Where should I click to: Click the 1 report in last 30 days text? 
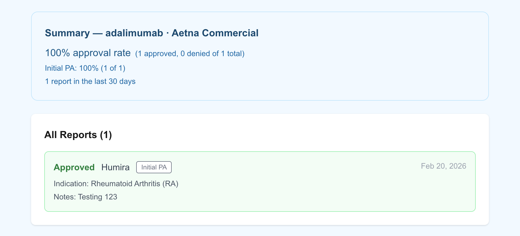(90, 81)
